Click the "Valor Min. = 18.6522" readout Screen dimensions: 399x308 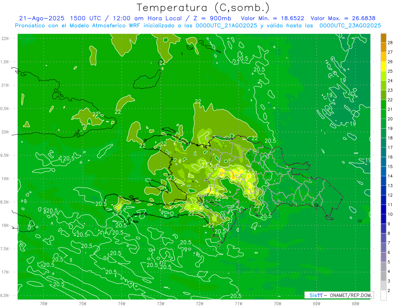tap(272, 18)
